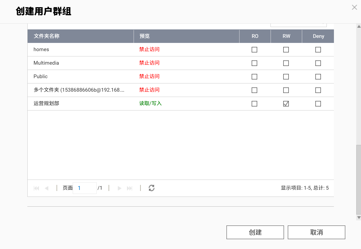Click 禁止访问 in Multimedia row
361x249 pixels.
149,63
